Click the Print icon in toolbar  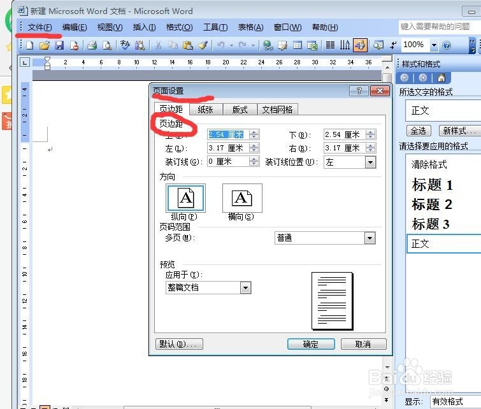[x=92, y=45]
